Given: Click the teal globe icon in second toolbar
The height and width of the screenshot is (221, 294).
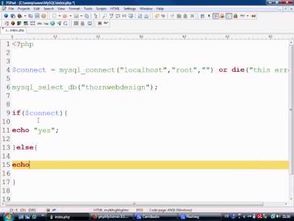Looking at the screenshot, I should coord(53,23).
